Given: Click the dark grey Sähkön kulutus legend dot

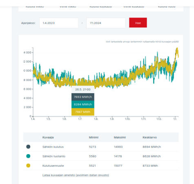Looking at the screenshot, I should (x=28, y=147).
